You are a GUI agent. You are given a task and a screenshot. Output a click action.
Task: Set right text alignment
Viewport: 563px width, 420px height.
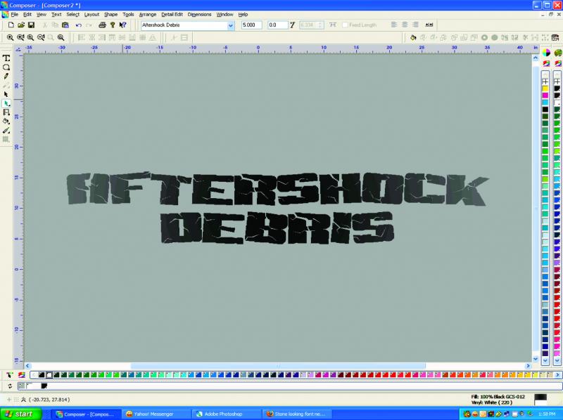(415, 25)
